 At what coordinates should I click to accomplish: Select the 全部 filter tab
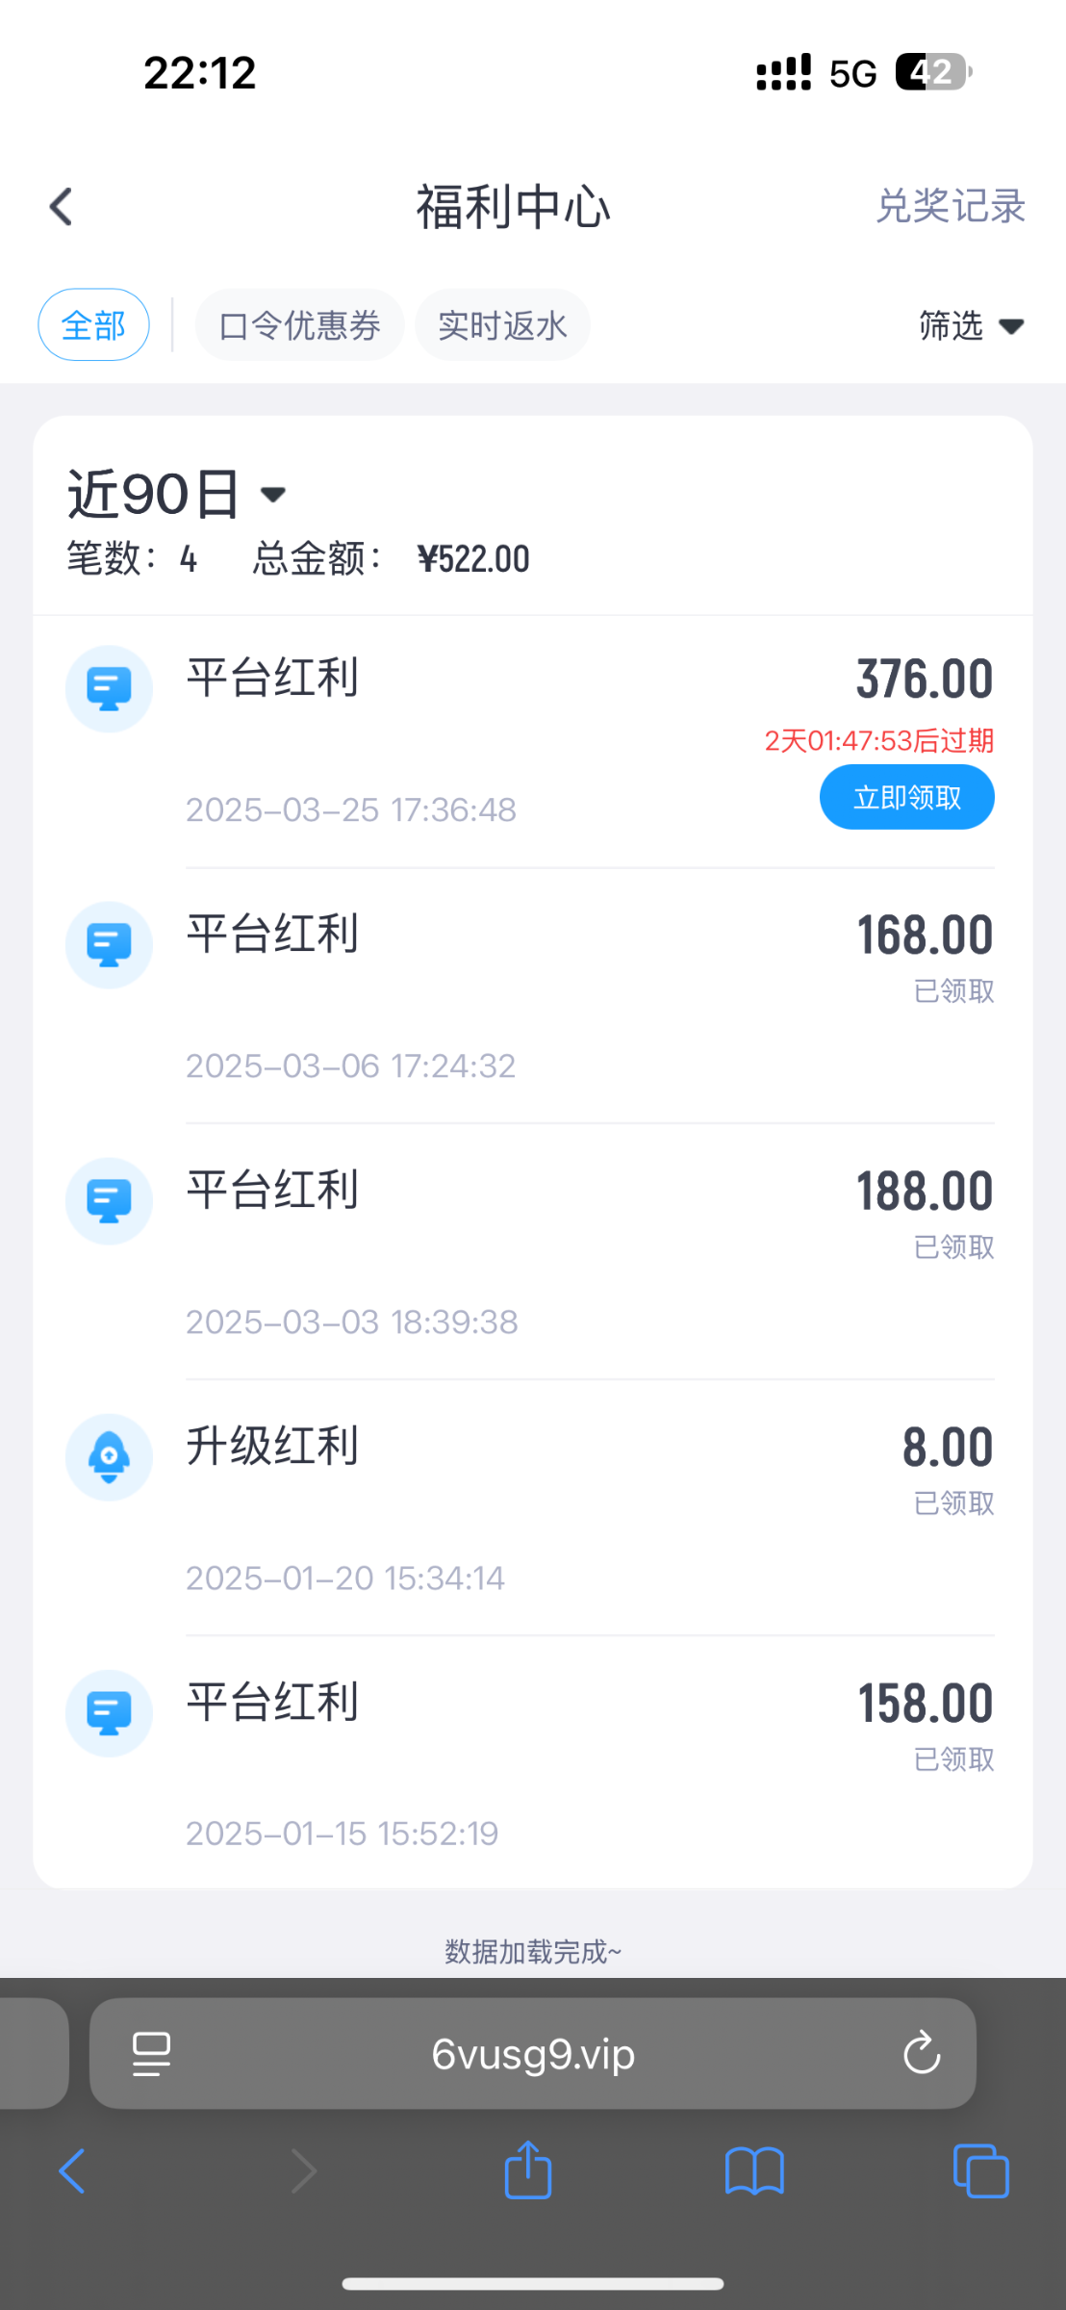click(93, 325)
